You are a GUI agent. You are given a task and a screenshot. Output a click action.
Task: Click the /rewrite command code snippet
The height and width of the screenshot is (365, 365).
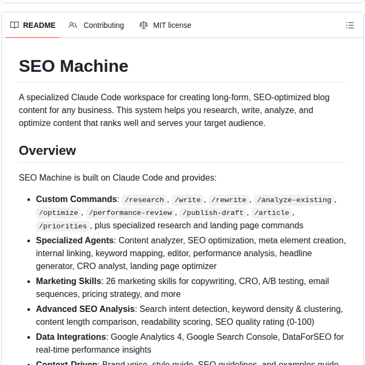pyautogui.click(x=229, y=200)
